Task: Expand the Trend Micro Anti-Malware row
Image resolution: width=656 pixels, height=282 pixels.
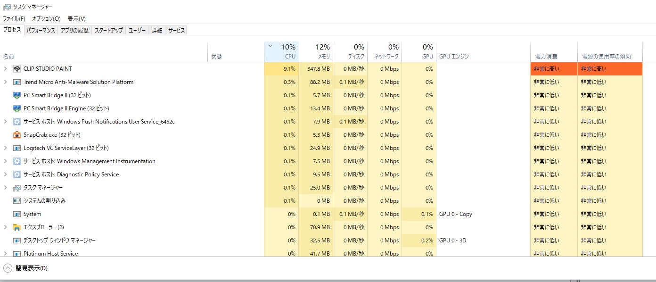Action: pyautogui.click(x=6, y=82)
